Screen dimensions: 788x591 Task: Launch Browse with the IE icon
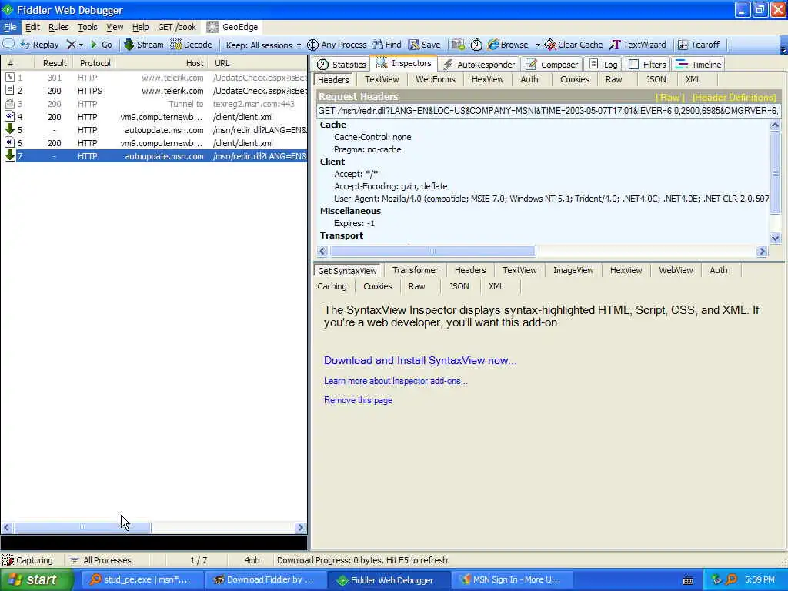point(508,45)
